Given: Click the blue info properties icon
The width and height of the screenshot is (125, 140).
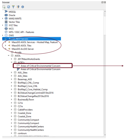Looking at the screenshot, I should click(23, 7).
